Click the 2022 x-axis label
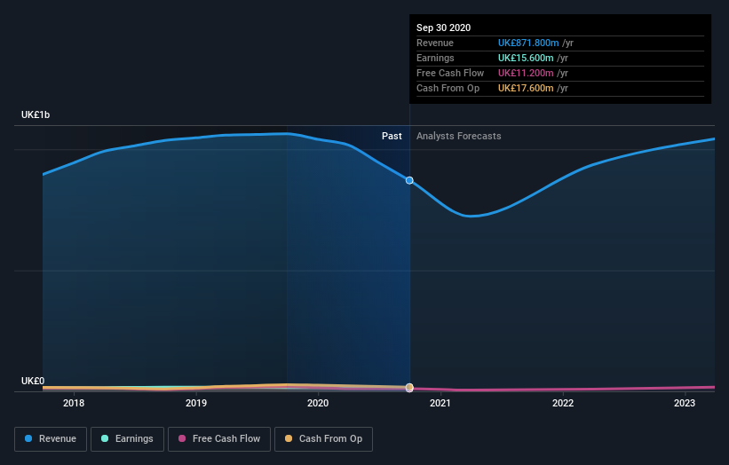Image resolution: width=729 pixels, height=465 pixels. pos(563,403)
